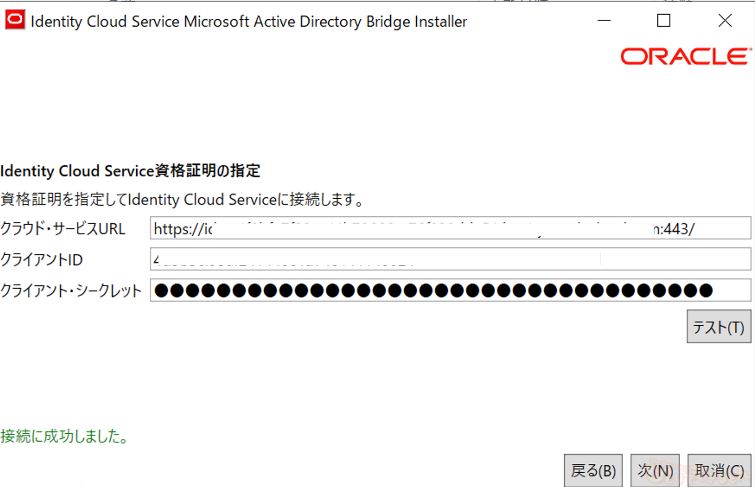Minimize the installer window
Image resolution: width=755 pixels, height=487 pixels.
coord(604,21)
